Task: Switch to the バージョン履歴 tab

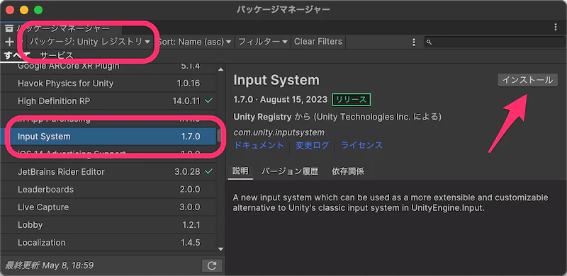Action: 290,171
